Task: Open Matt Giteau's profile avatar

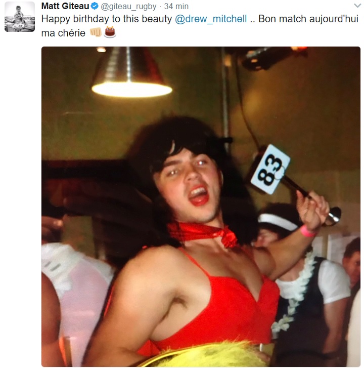Action: pyautogui.click(x=20, y=17)
